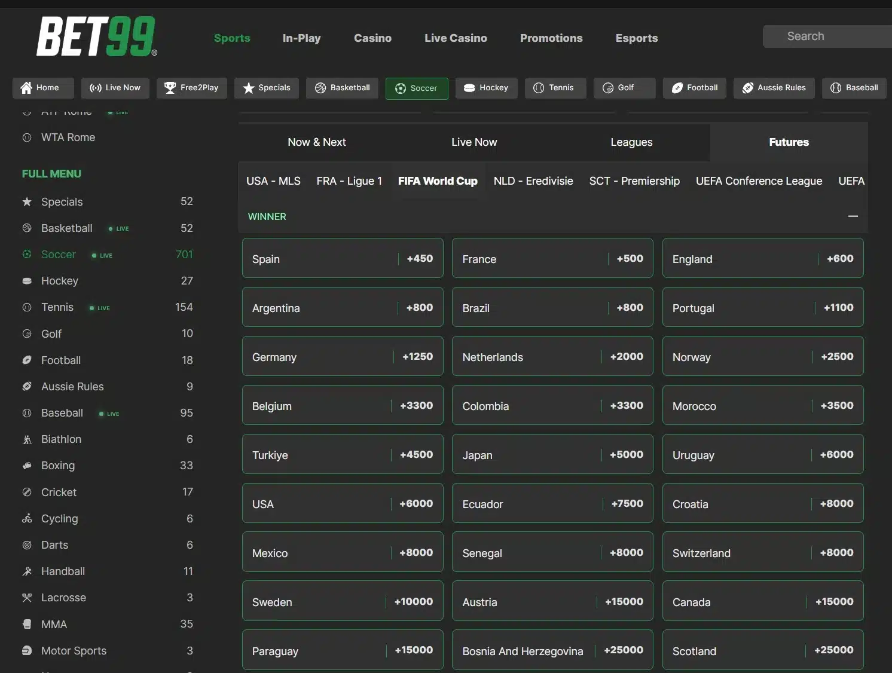Bet on France at +500
This screenshot has height=673, width=892.
(x=552, y=258)
